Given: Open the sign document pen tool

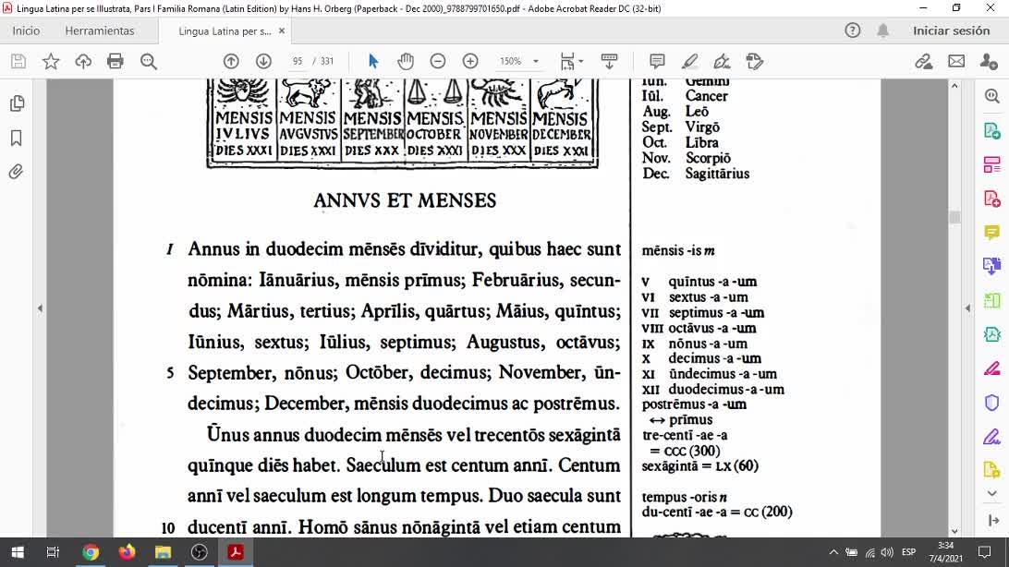Looking at the screenshot, I should point(722,61).
